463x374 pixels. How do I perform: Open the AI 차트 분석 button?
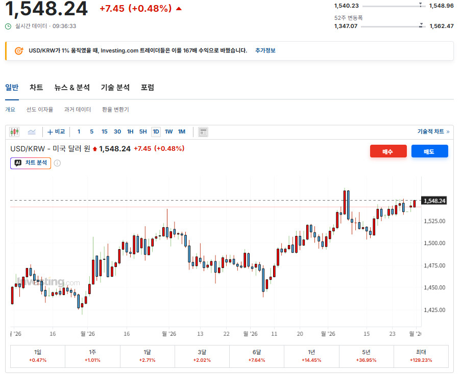tap(31, 163)
